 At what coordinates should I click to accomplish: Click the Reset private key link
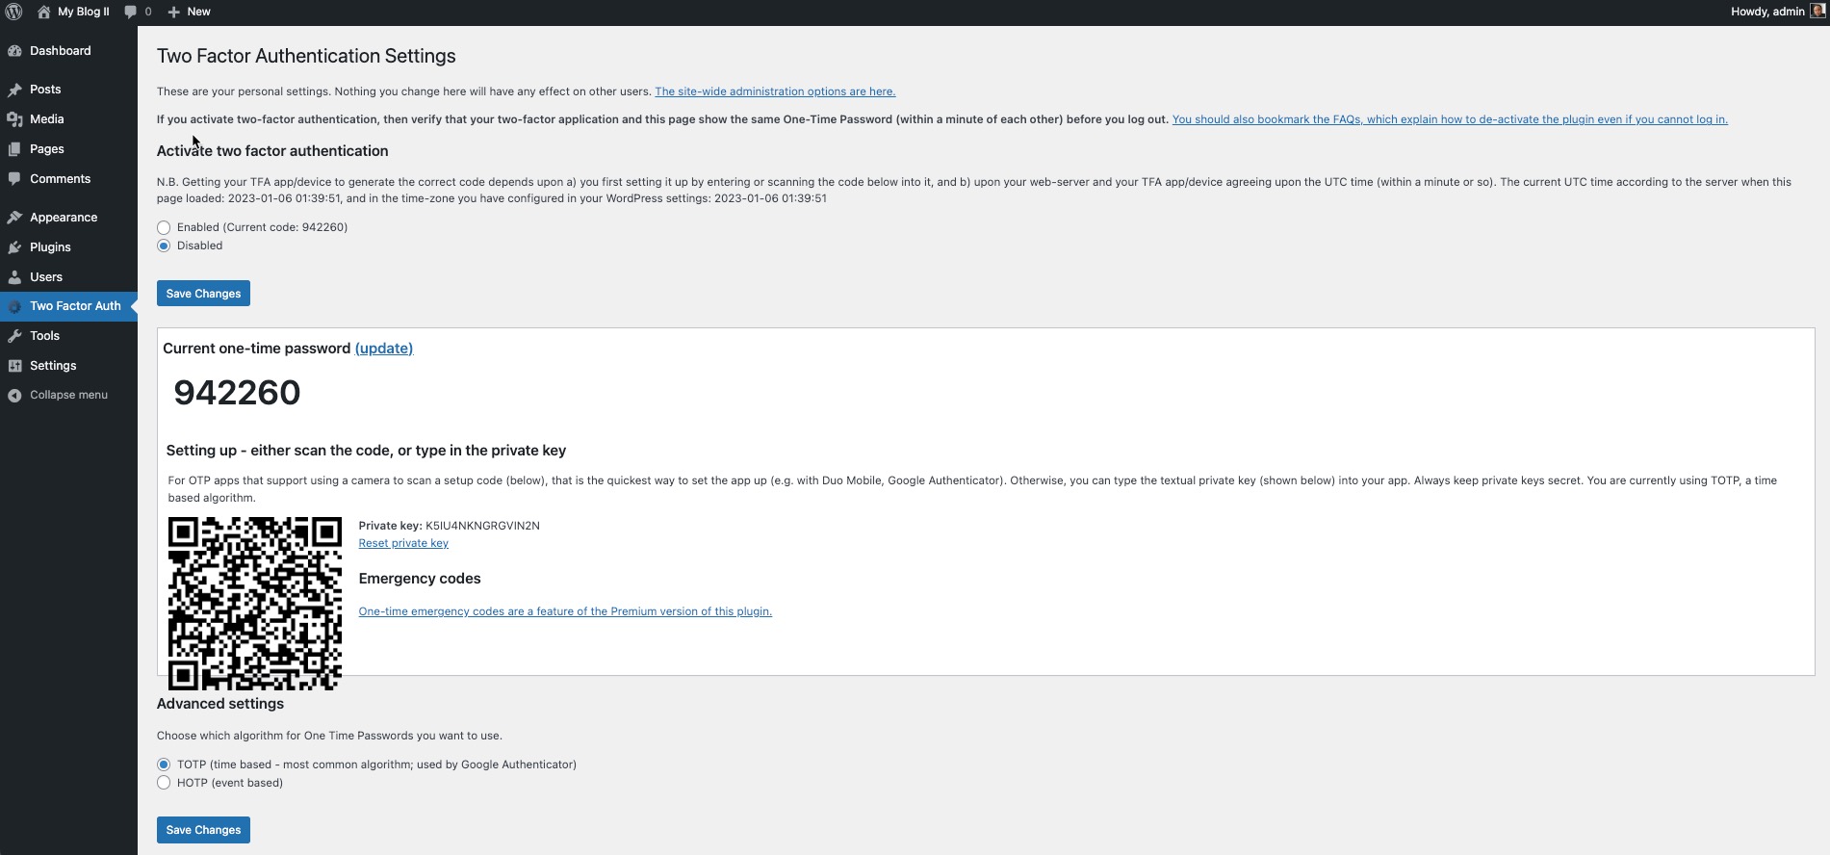(403, 544)
